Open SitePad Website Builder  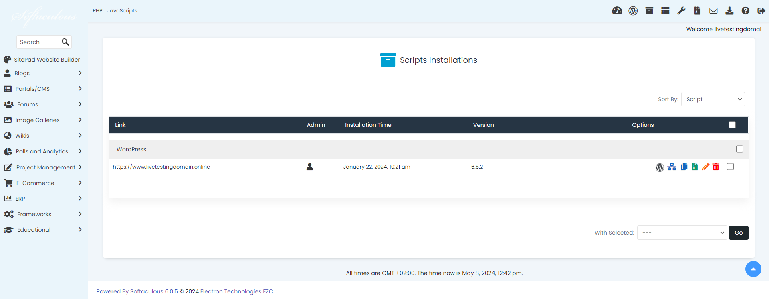tap(42, 60)
